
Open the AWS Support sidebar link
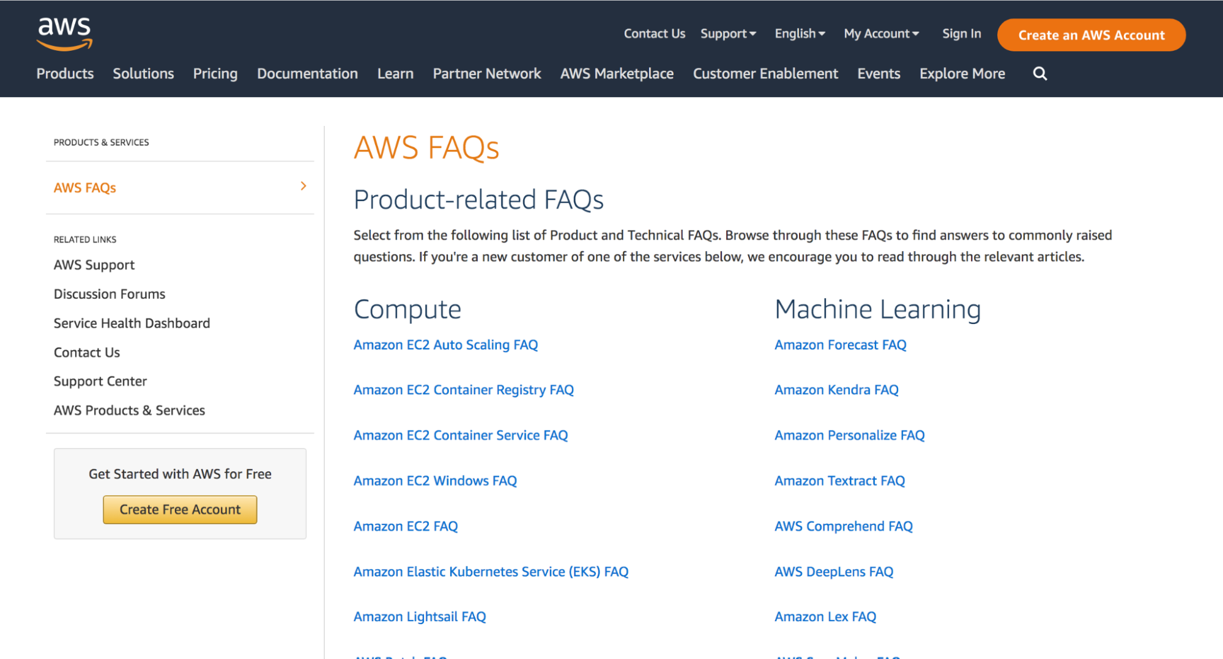coord(94,264)
